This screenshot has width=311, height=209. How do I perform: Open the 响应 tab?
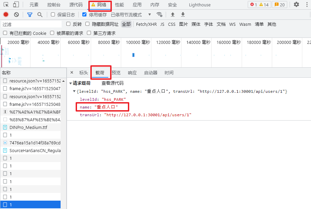(132, 73)
